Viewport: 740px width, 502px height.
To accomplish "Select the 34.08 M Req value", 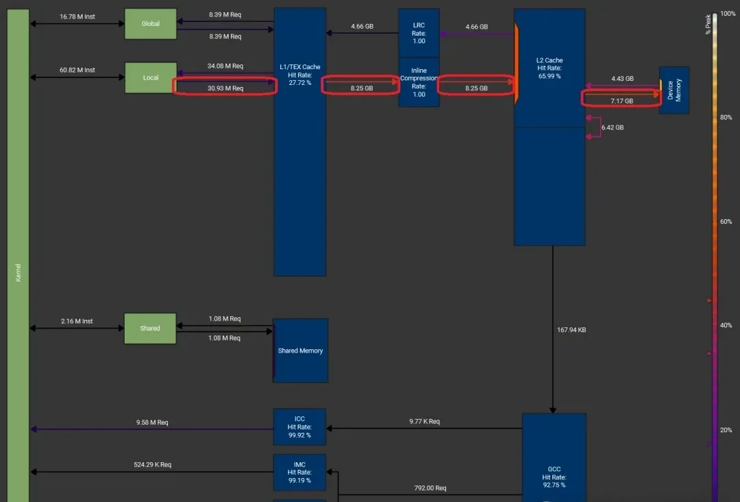I will tap(225, 66).
